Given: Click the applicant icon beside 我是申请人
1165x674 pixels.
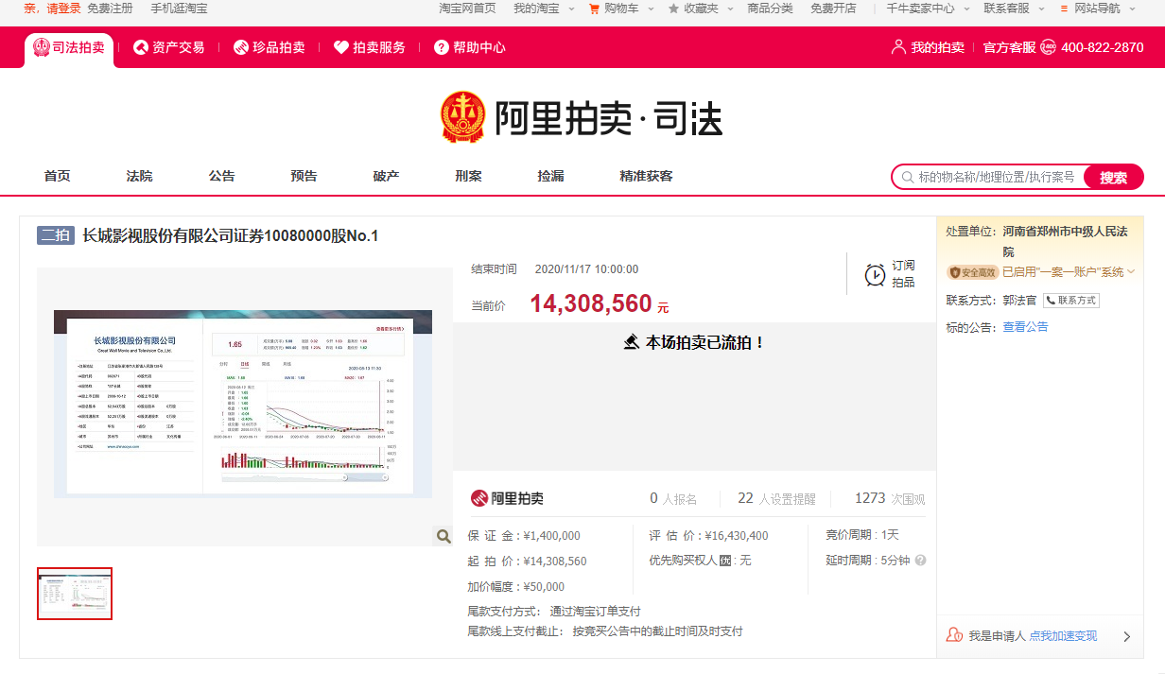Looking at the screenshot, I should point(954,636).
